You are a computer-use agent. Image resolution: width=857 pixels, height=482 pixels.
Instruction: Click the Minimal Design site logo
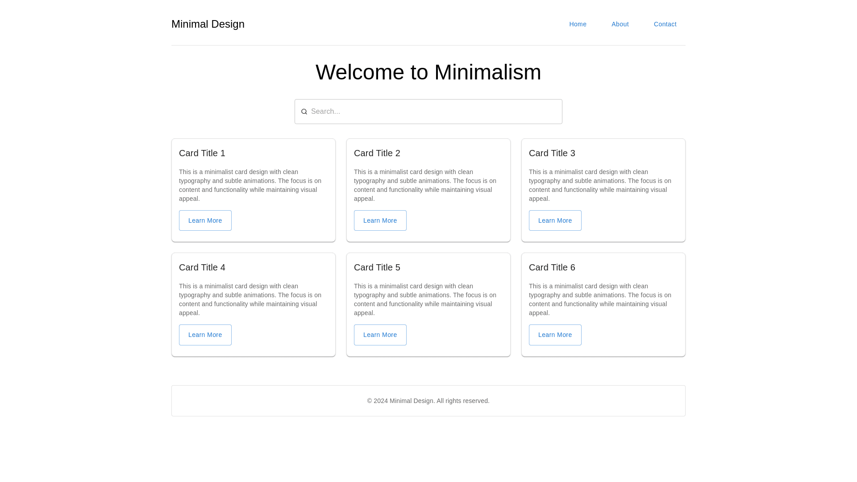208,24
